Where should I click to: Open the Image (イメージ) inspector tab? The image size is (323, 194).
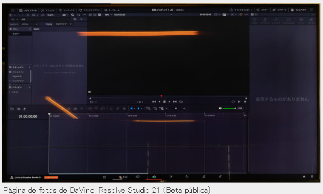301,21
